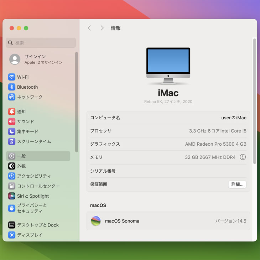Click 32 GB 2667 MHz DDR4 text
Image resolution: width=260 pixels, height=260 pixels.
(210, 157)
